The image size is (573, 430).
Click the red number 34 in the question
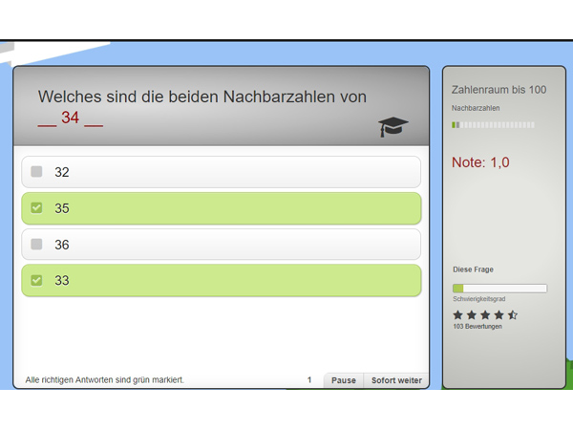pos(70,118)
